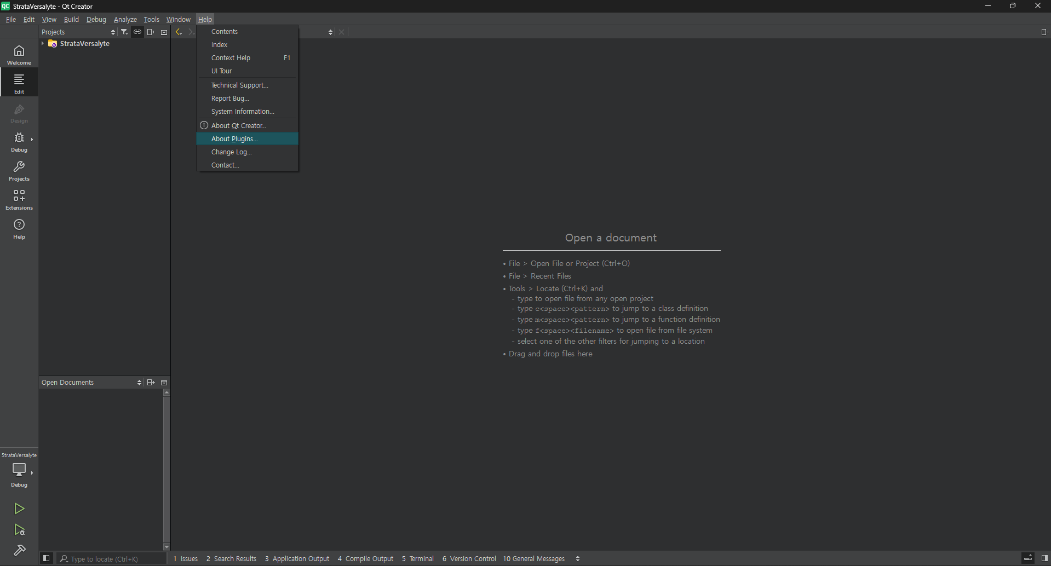The image size is (1051, 566).
Task: Show the Compile Output pane
Action: [365, 558]
